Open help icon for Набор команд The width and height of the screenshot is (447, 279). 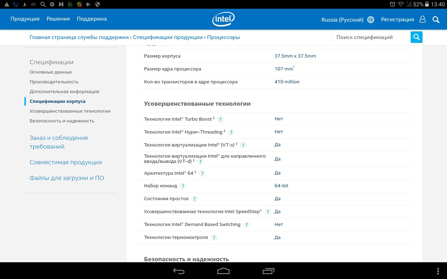pos(183,186)
